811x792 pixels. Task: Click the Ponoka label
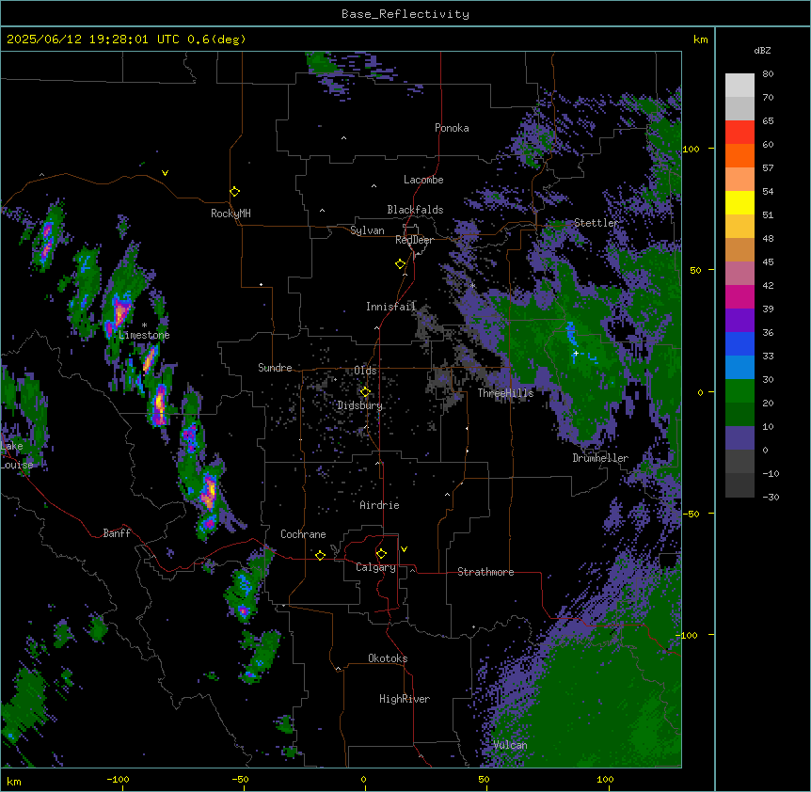pos(452,128)
